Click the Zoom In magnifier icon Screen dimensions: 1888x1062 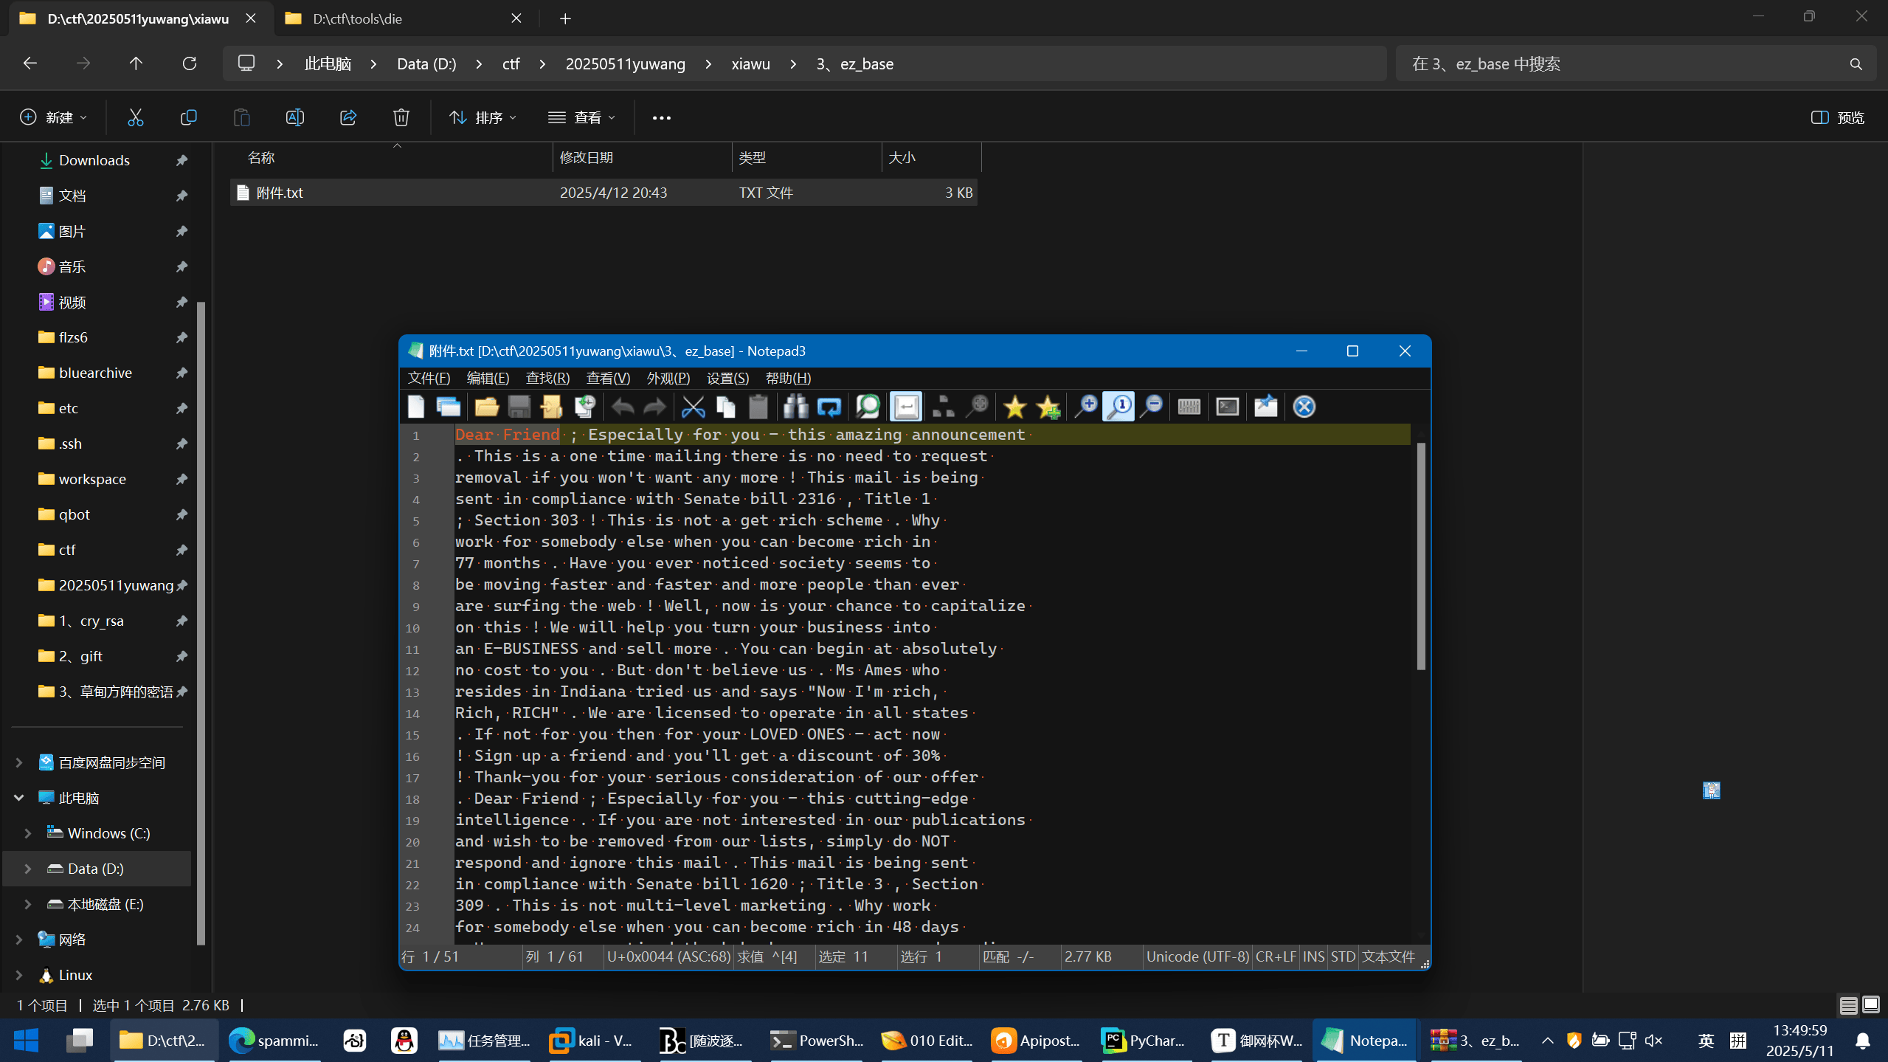(1085, 407)
